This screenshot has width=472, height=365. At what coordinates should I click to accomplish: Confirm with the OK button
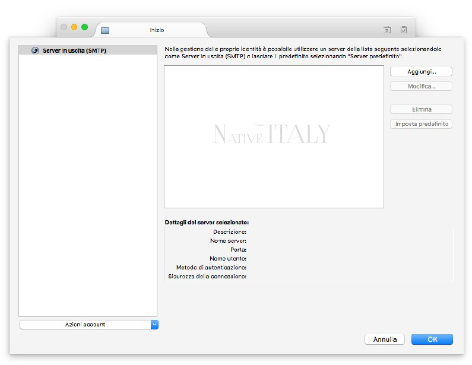(432, 339)
